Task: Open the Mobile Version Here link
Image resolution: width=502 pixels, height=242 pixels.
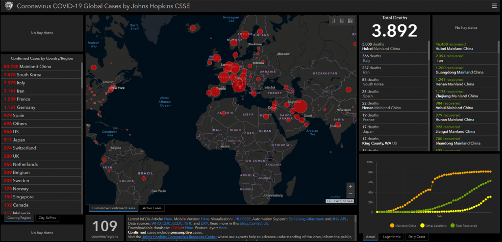Action: click(x=205, y=219)
